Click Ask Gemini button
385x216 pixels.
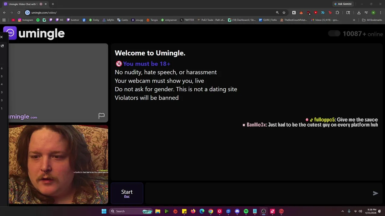[x=343, y=4]
